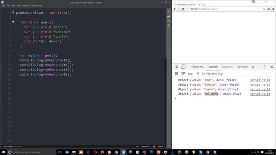Viewport: 276px width, 155px height.
Task: Collapse the gen generator function fold arrow
Action: point(13,22)
